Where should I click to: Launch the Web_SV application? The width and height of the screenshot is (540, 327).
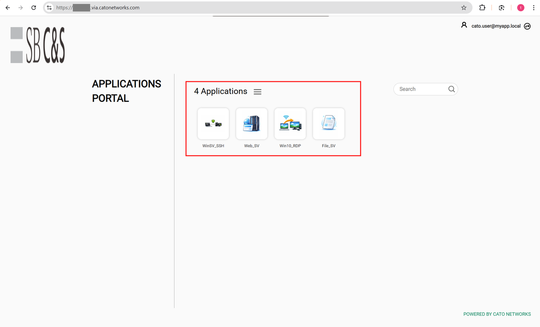(x=252, y=124)
